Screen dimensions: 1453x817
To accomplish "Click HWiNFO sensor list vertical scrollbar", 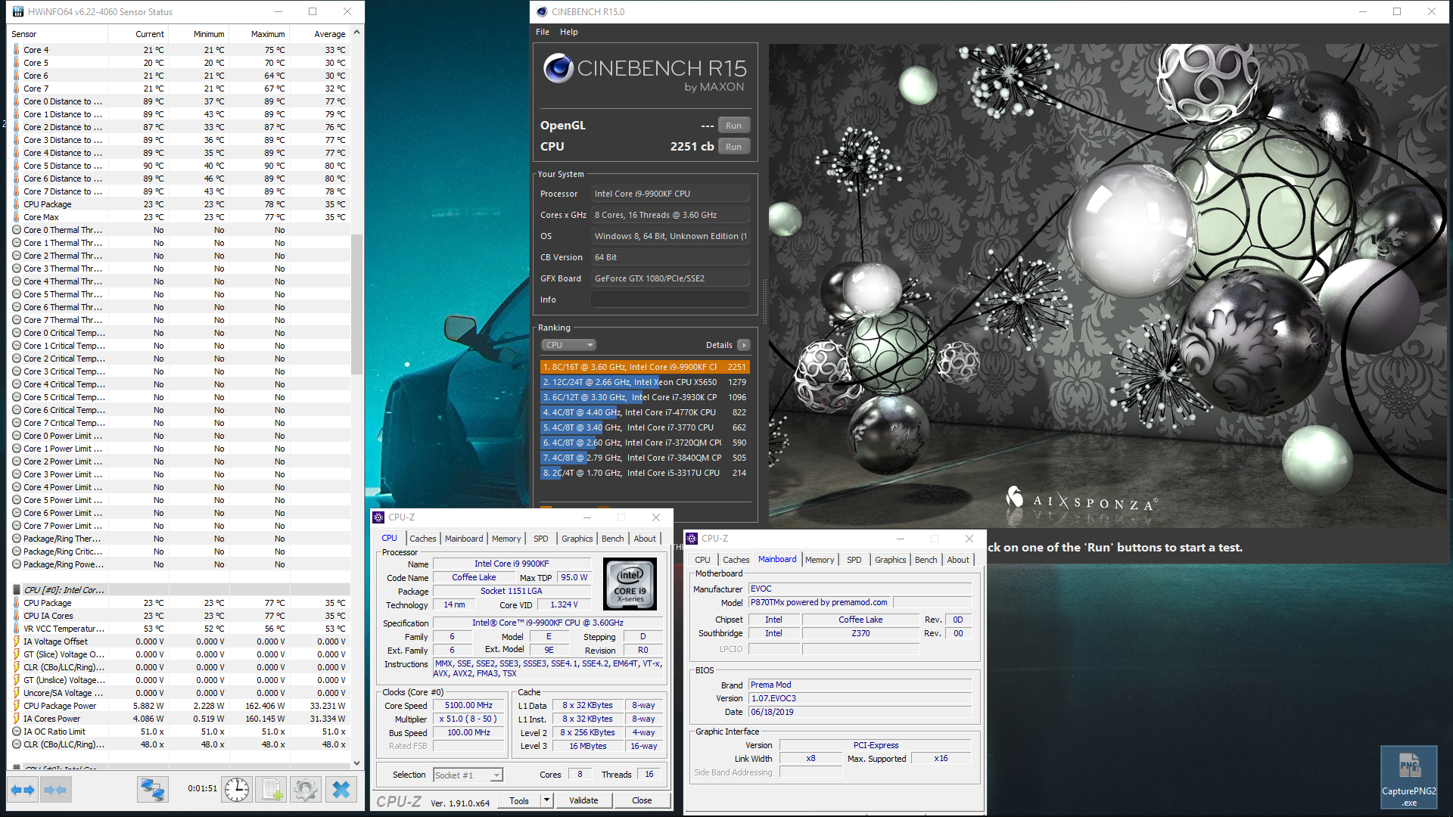I will [x=356, y=303].
